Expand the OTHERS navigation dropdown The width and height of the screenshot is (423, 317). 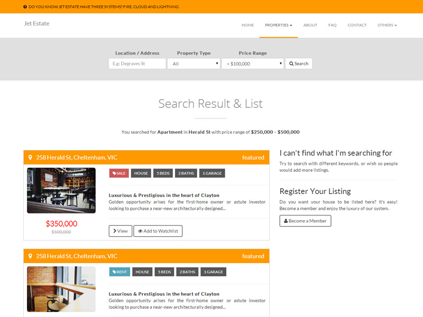click(387, 25)
